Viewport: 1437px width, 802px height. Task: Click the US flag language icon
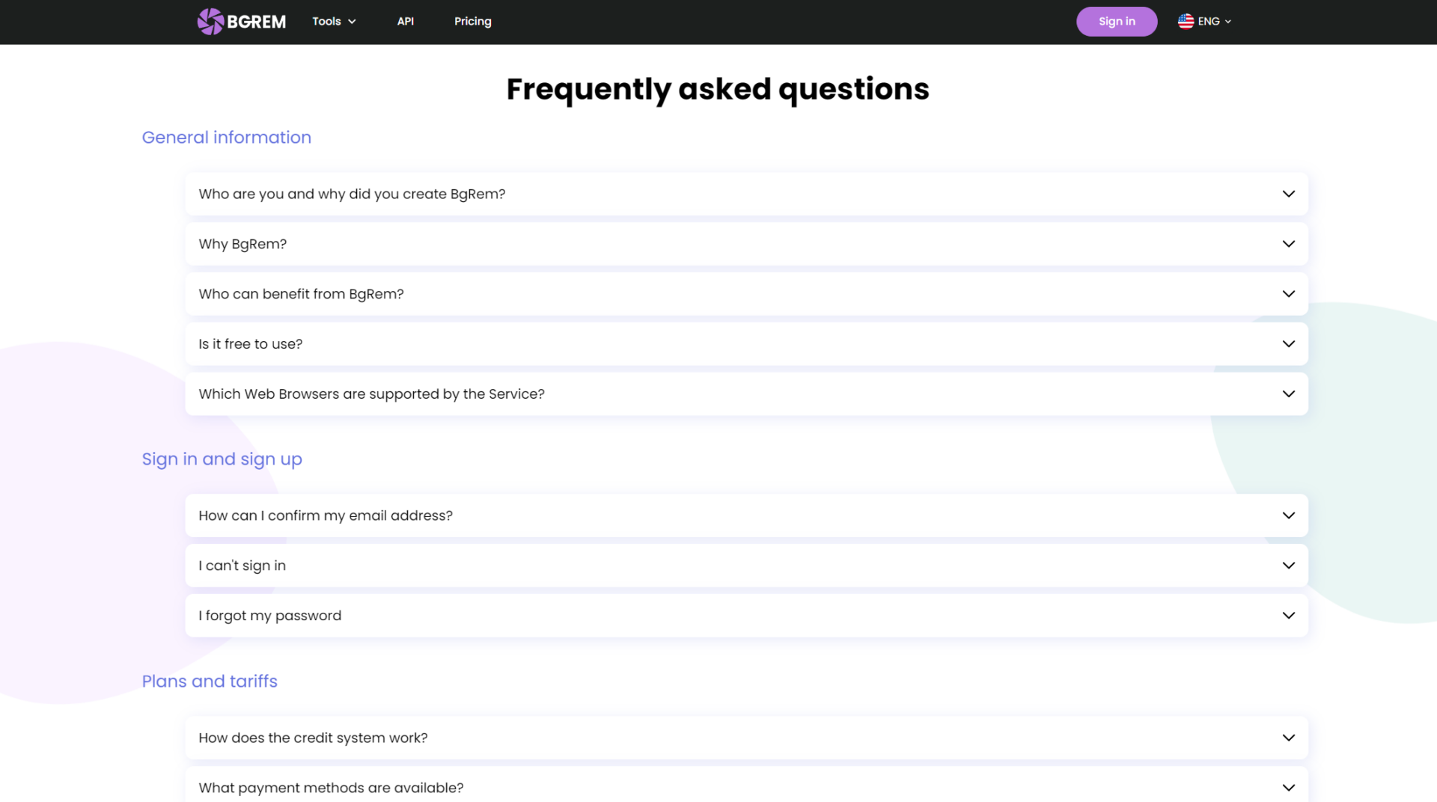click(x=1186, y=22)
